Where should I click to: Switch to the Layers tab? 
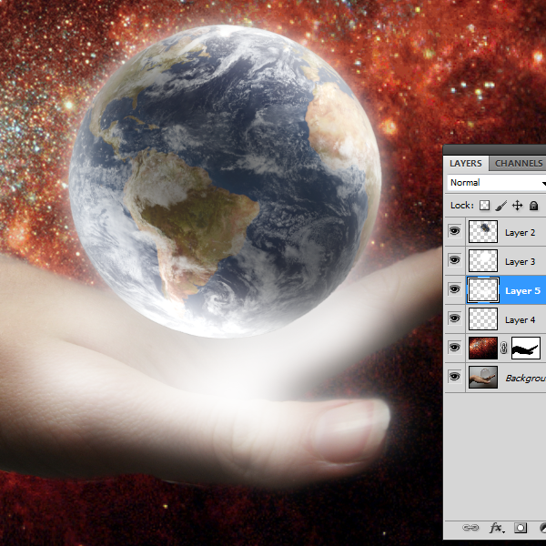pyautogui.click(x=466, y=163)
